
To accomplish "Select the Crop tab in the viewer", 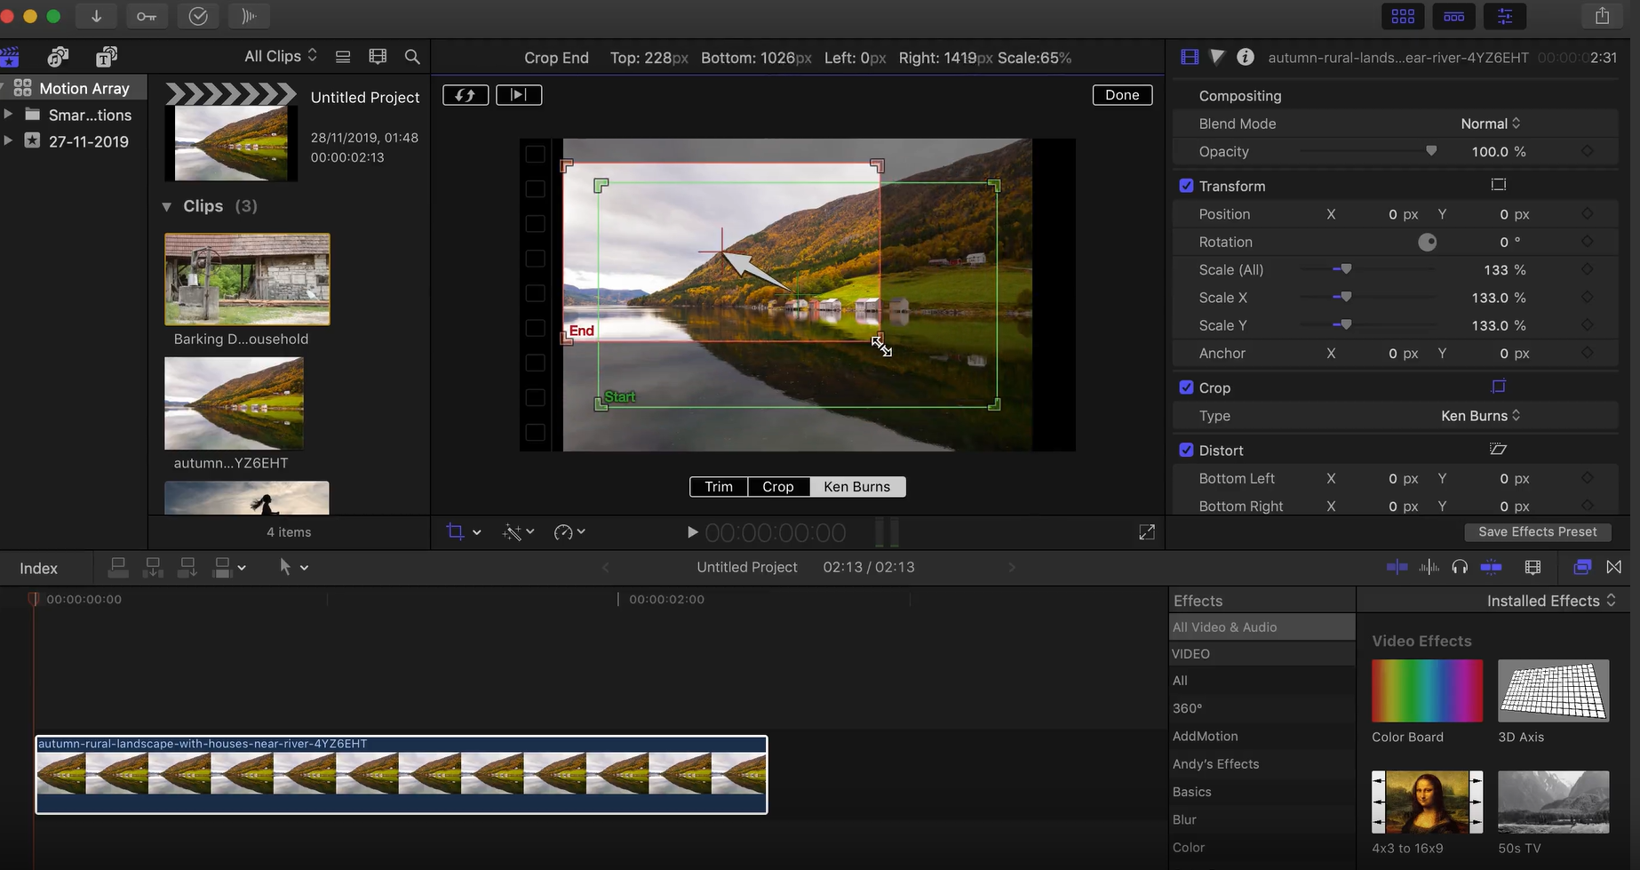I will tap(777, 487).
